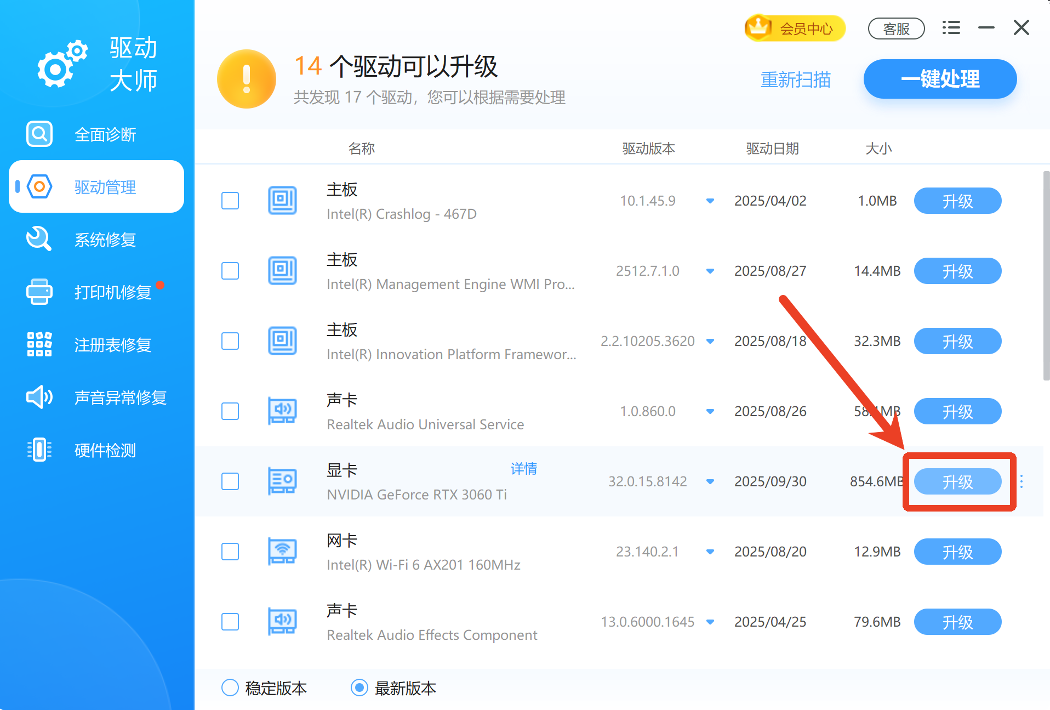Click the sound card icon for Realtek Audio Universal Service
The height and width of the screenshot is (710, 1050).
click(282, 411)
